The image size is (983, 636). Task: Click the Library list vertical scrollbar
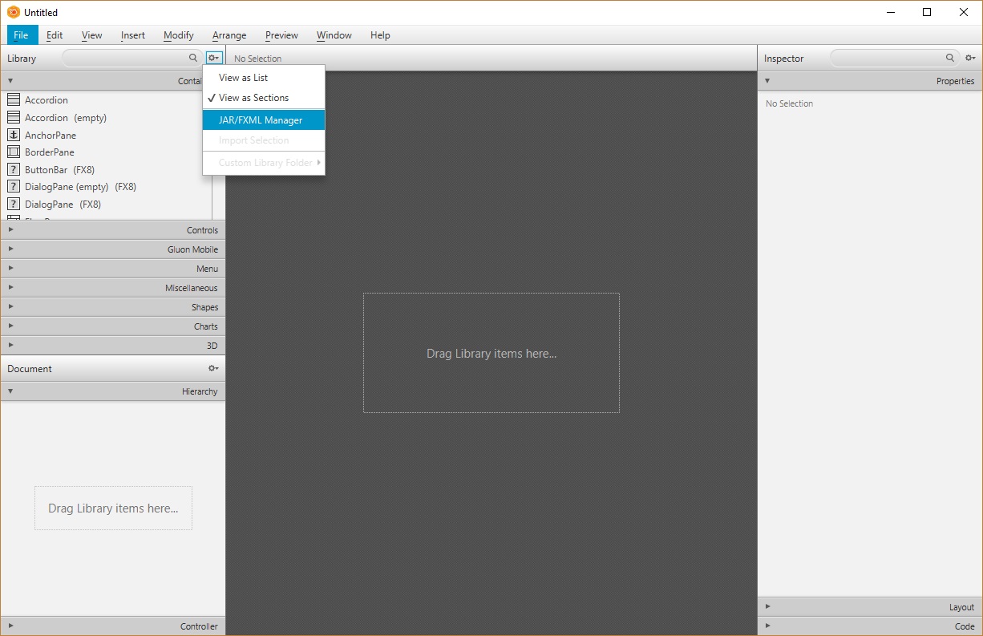(218, 197)
